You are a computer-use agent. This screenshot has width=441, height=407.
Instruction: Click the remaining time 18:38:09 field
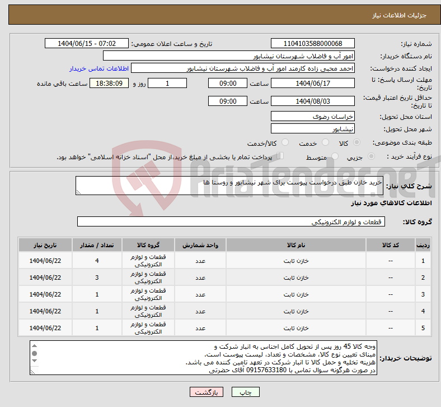coord(109,84)
